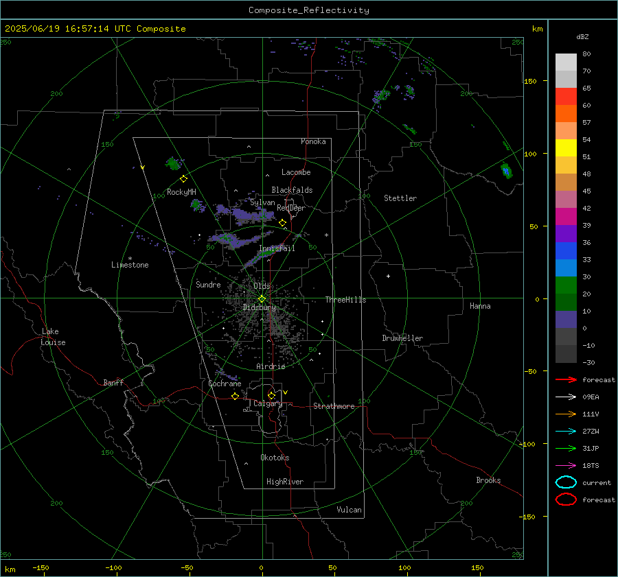This screenshot has height=577, width=618.
Task: Click the Innisfail town label
Action: [x=277, y=248]
